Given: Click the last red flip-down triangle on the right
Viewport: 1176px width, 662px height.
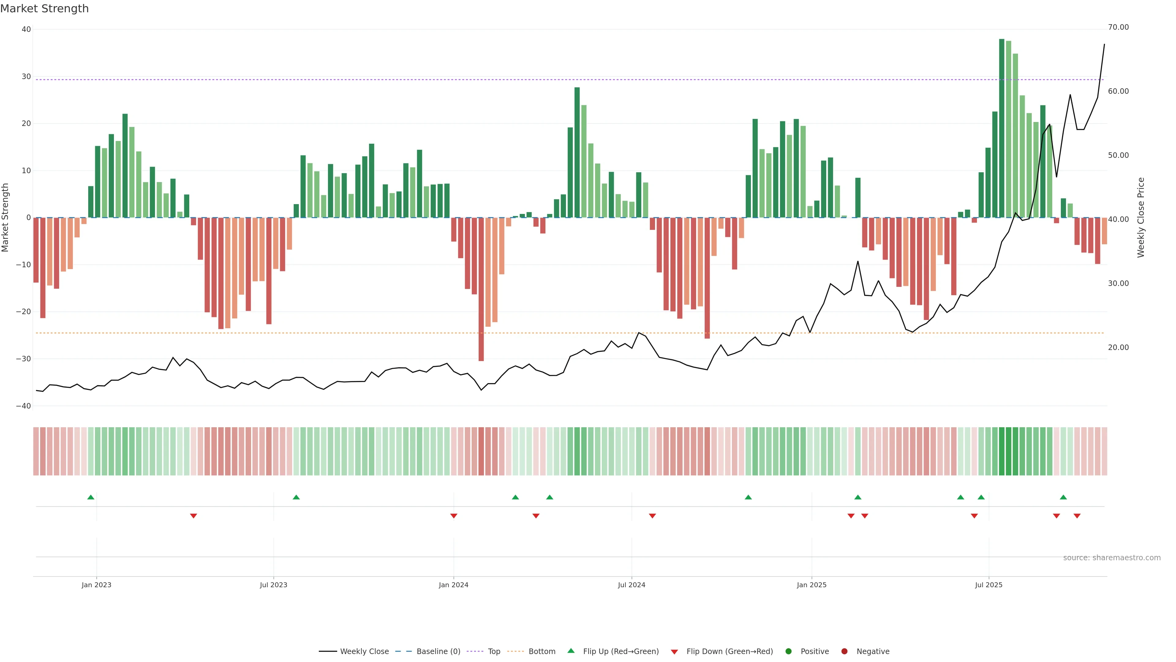Looking at the screenshot, I should pos(1077,516).
